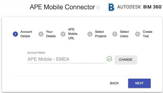Select step 5 circle icon
The width and height of the screenshot is (163, 93).
pos(115,34)
